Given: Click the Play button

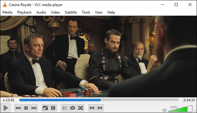Looking at the screenshot, I should (6, 108).
